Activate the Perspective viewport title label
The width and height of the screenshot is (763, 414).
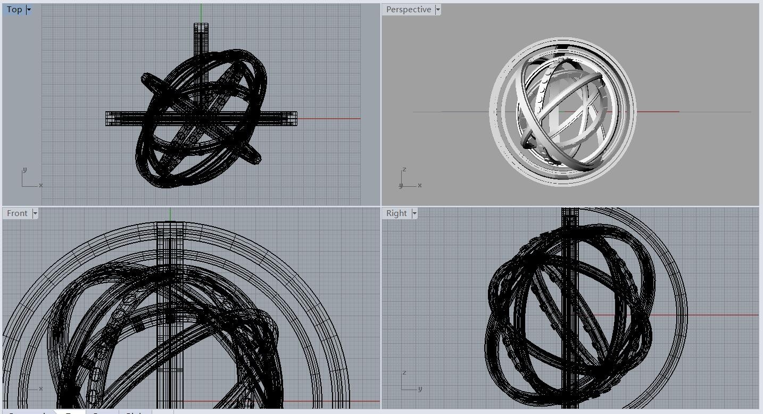(x=408, y=10)
